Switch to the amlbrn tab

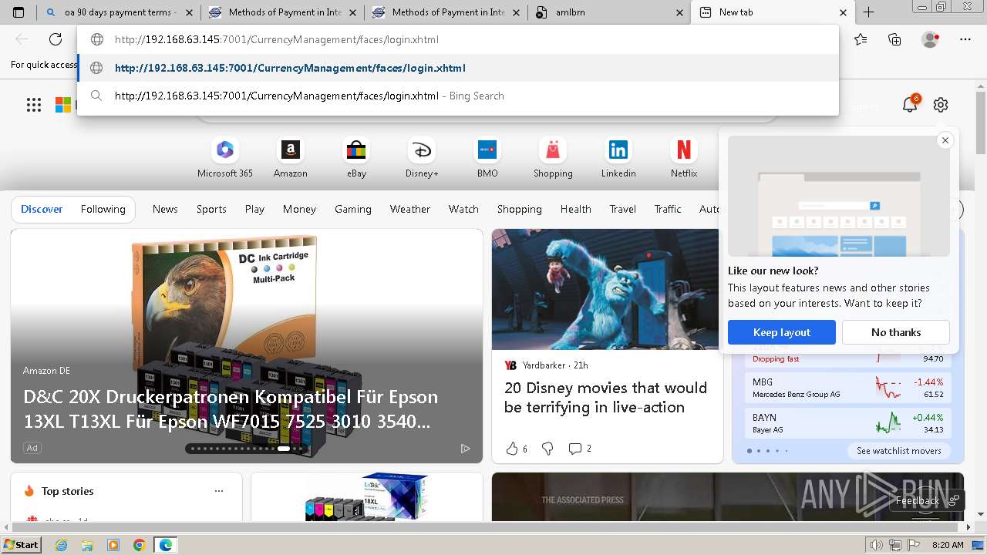point(611,12)
